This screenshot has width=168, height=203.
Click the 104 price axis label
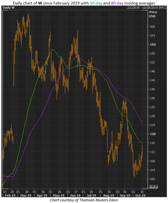pos(152,170)
